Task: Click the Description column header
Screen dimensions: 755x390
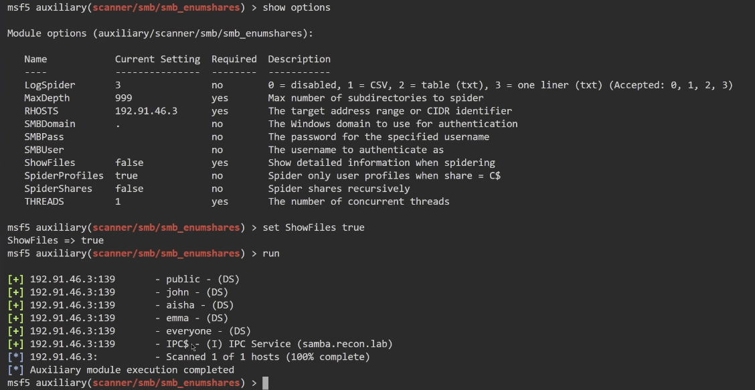Action: (x=299, y=60)
